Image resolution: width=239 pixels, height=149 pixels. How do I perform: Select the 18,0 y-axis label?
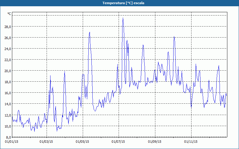(x=8, y=82)
